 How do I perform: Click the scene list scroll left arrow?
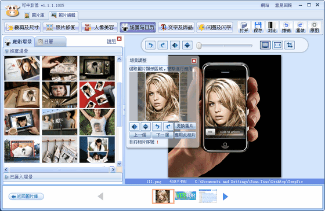[6, 169]
